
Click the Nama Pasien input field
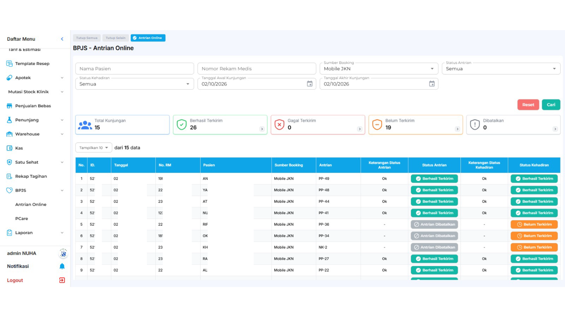point(135,69)
